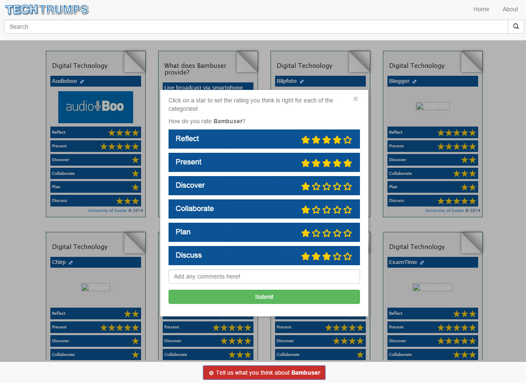Click the ExamTime logo placeholder image
The height and width of the screenshot is (383, 526).
point(433,287)
